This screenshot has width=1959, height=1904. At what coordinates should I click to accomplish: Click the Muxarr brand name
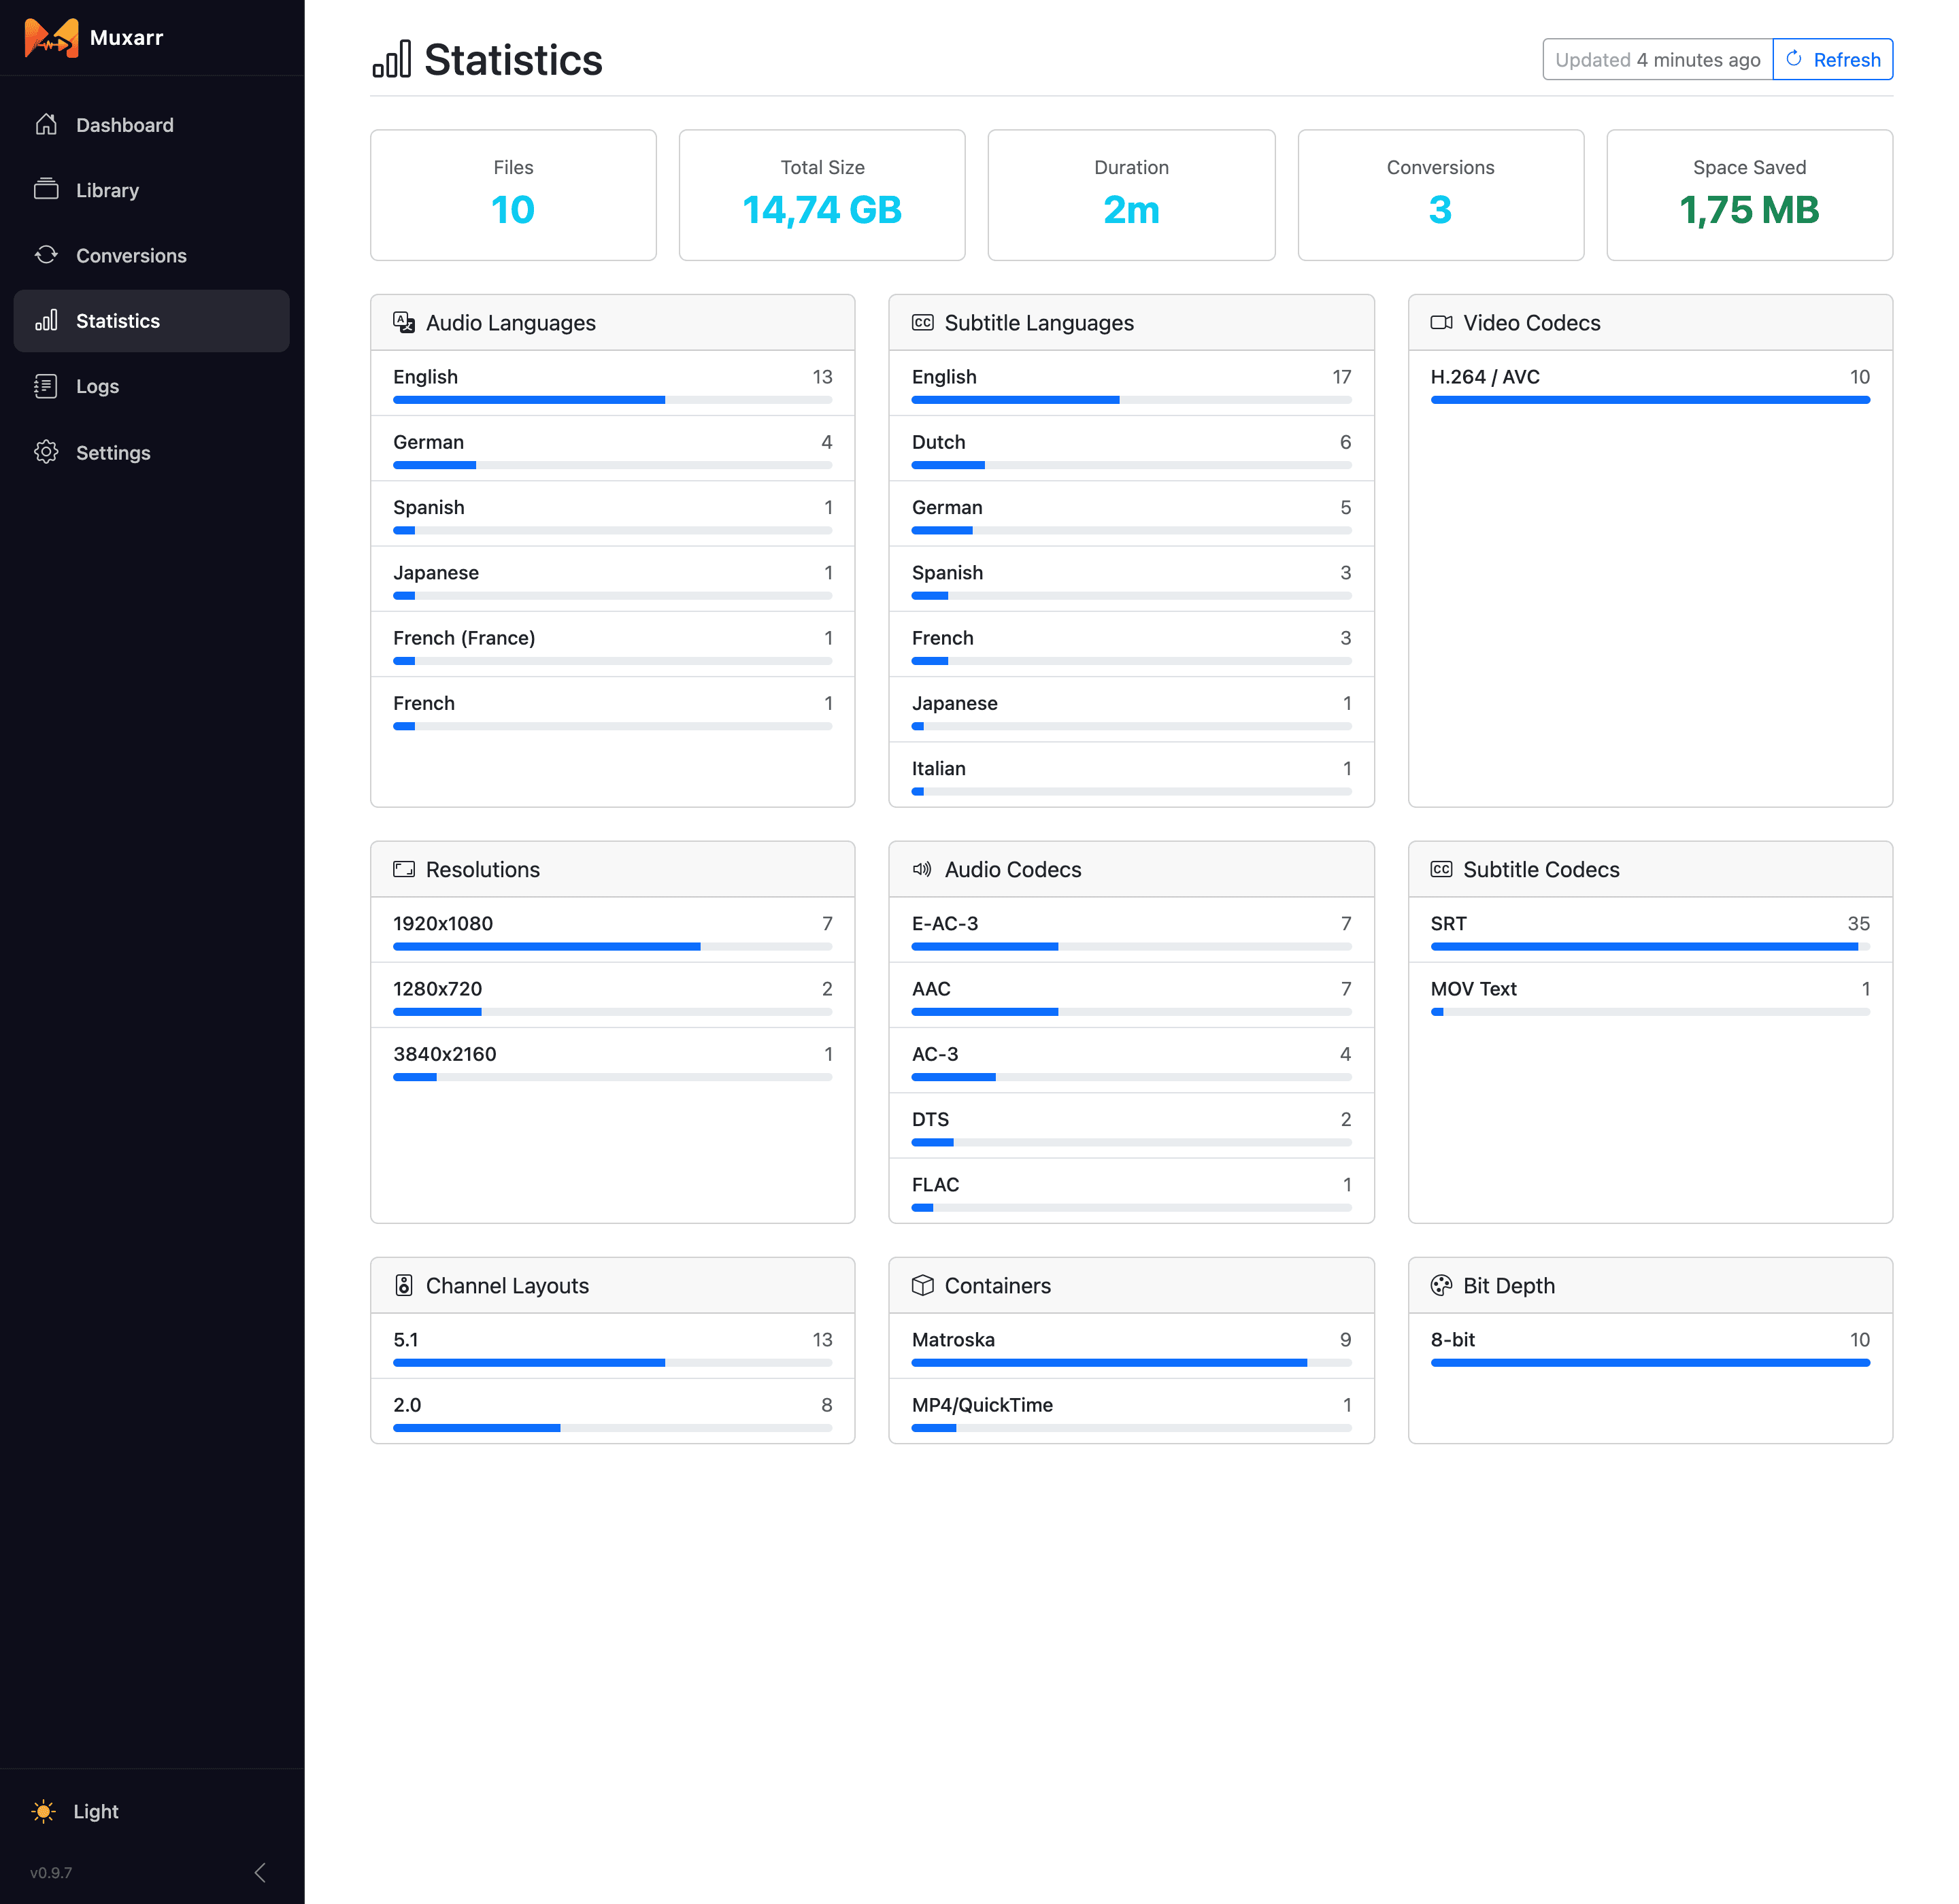click(x=126, y=38)
